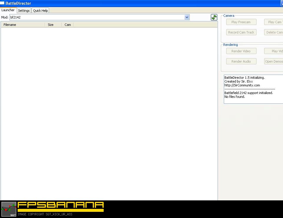Screen dimensions: 283x218
Task: Click the BattleDirector title bar window icon
Action: click(2, 3)
